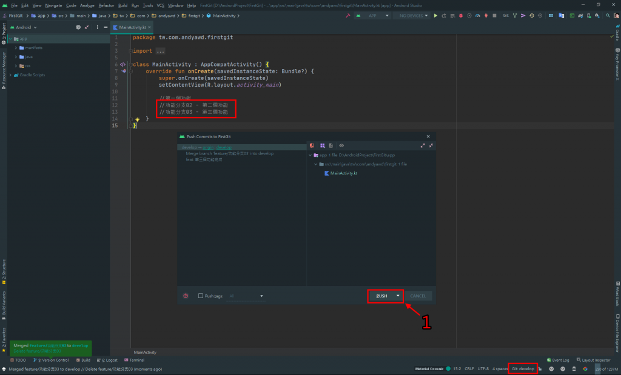
Task: Collapse the app node in push dialog tree
Action: pyautogui.click(x=310, y=156)
